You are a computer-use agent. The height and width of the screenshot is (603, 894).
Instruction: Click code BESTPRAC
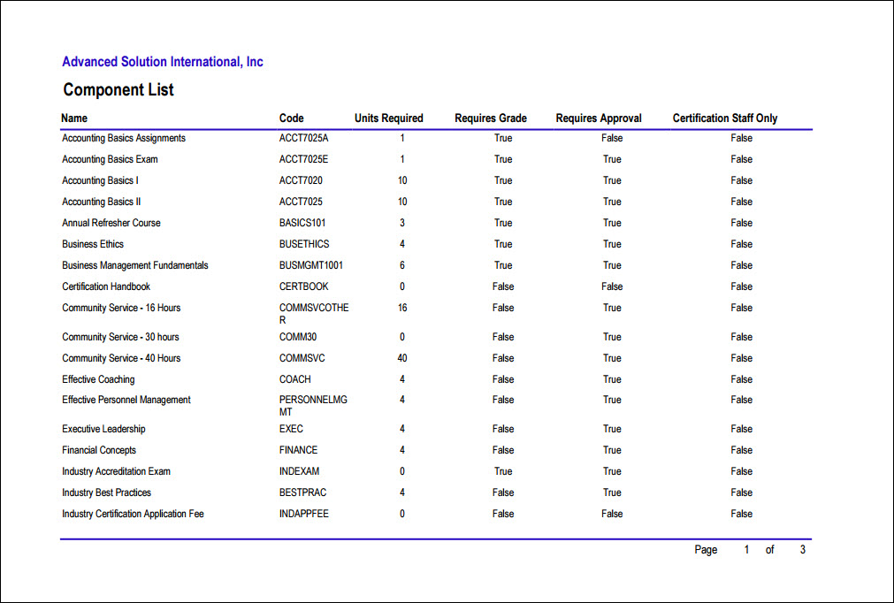click(302, 492)
